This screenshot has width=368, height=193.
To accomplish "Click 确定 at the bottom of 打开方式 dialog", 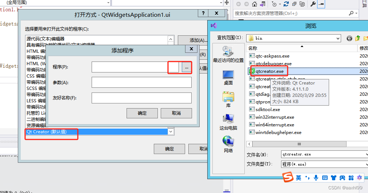I will pyautogui.click(x=169, y=149).
